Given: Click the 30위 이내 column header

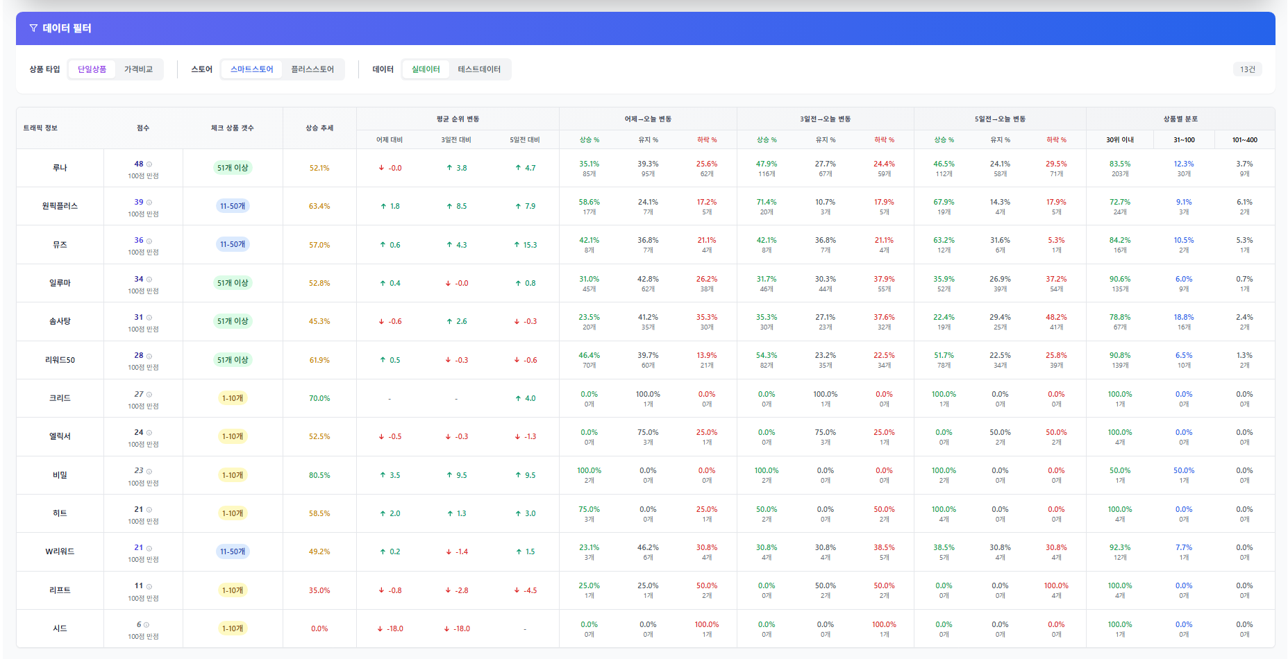Looking at the screenshot, I should (1120, 140).
